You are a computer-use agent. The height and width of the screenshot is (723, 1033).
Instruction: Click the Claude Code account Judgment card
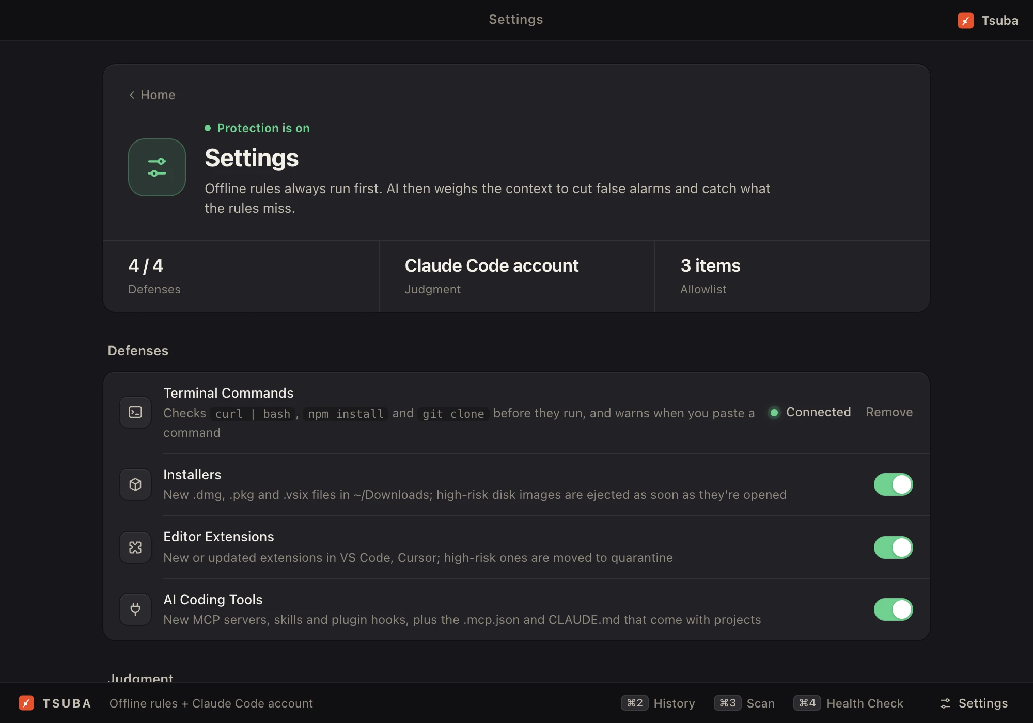click(x=516, y=276)
